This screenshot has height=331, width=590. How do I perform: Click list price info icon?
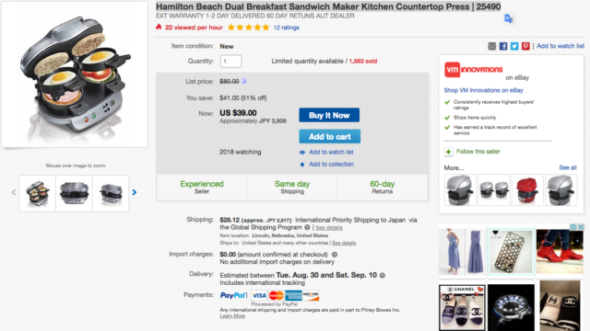(x=243, y=81)
